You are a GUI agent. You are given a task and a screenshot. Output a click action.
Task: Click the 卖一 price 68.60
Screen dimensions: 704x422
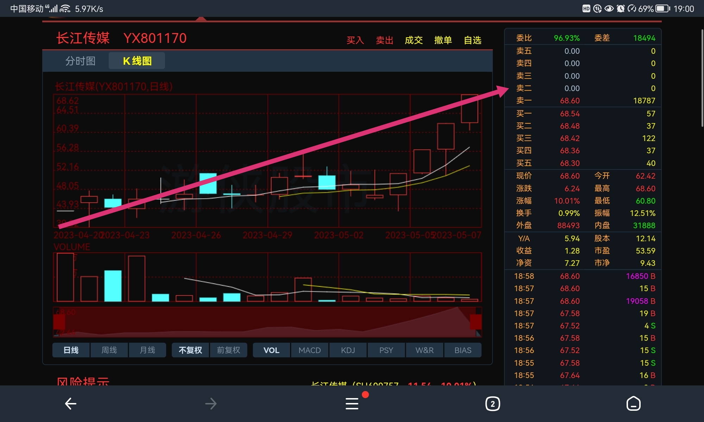570,101
